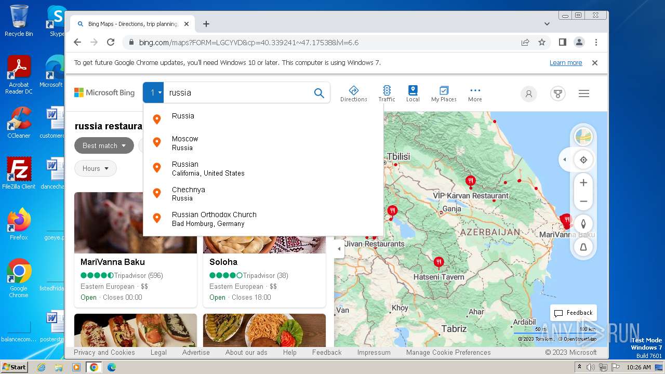
Task: Open the hamburger settings menu
Action: coord(584,94)
